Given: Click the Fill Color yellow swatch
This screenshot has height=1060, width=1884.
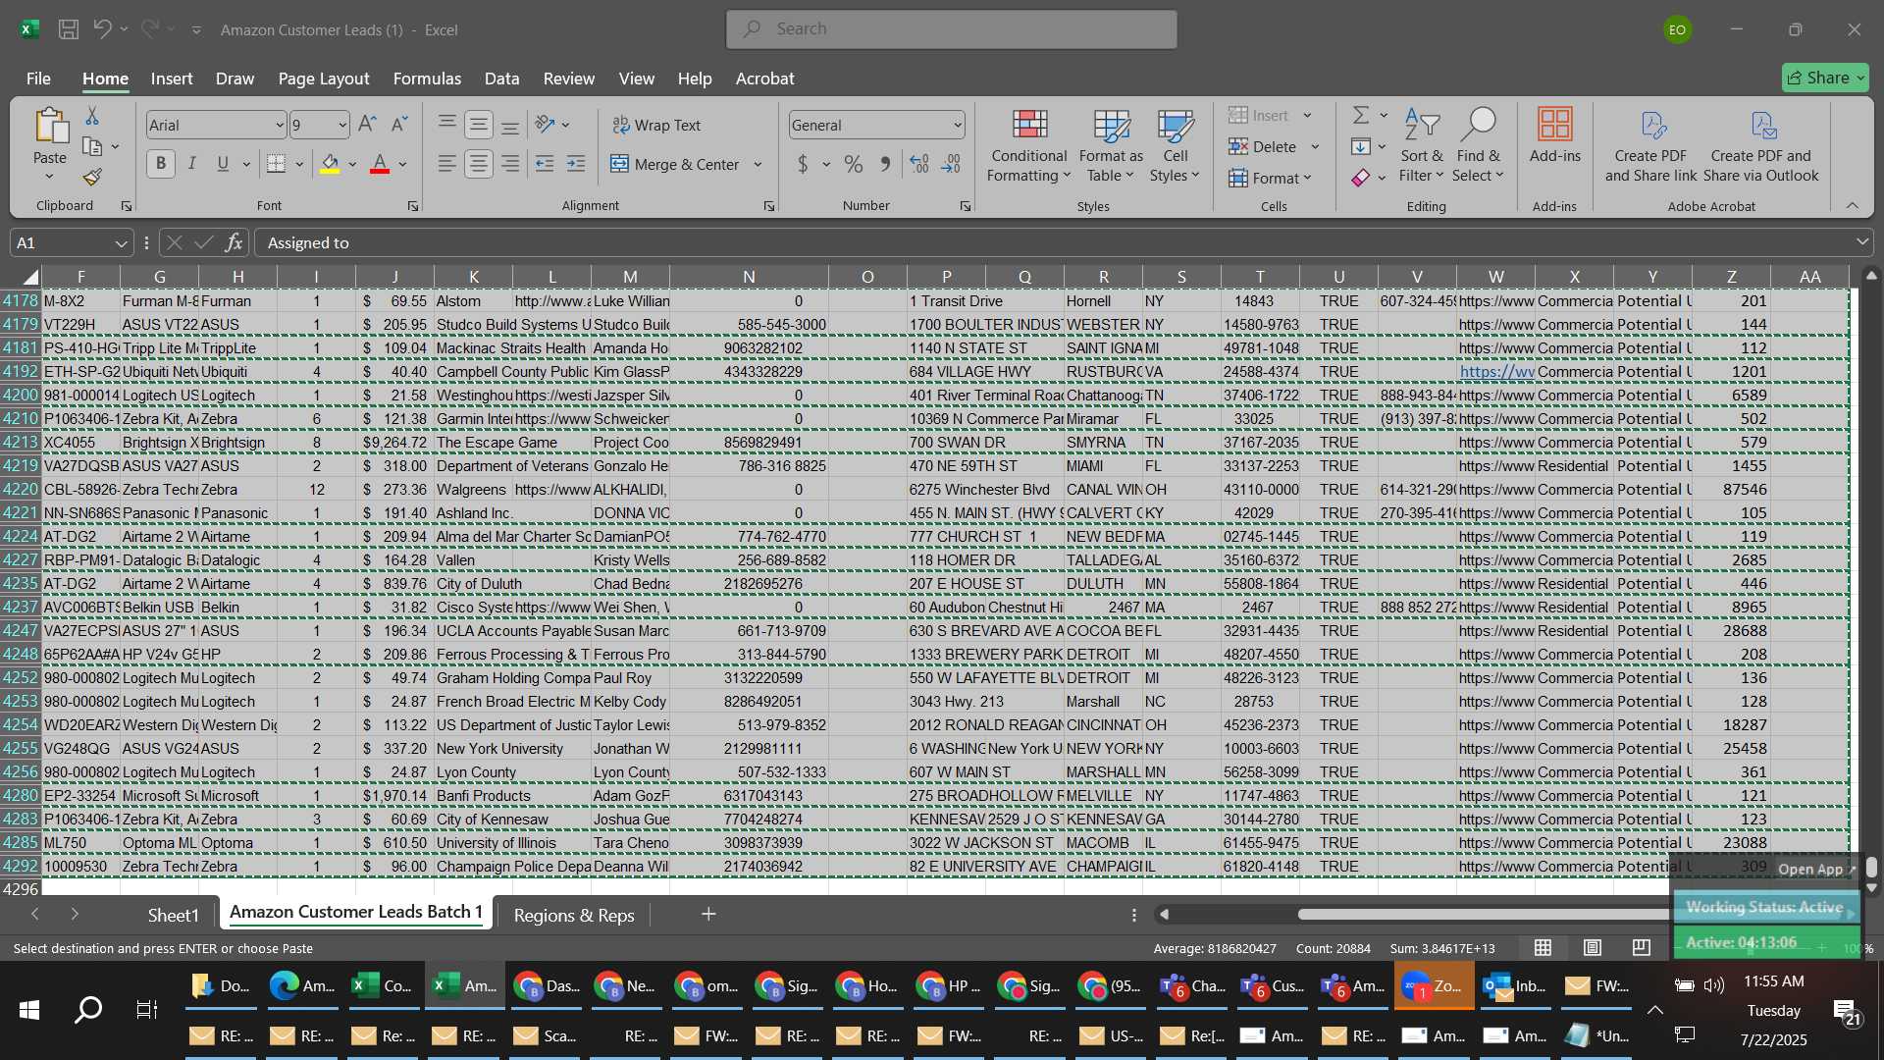Looking at the screenshot, I should pyautogui.click(x=330, y=164).
